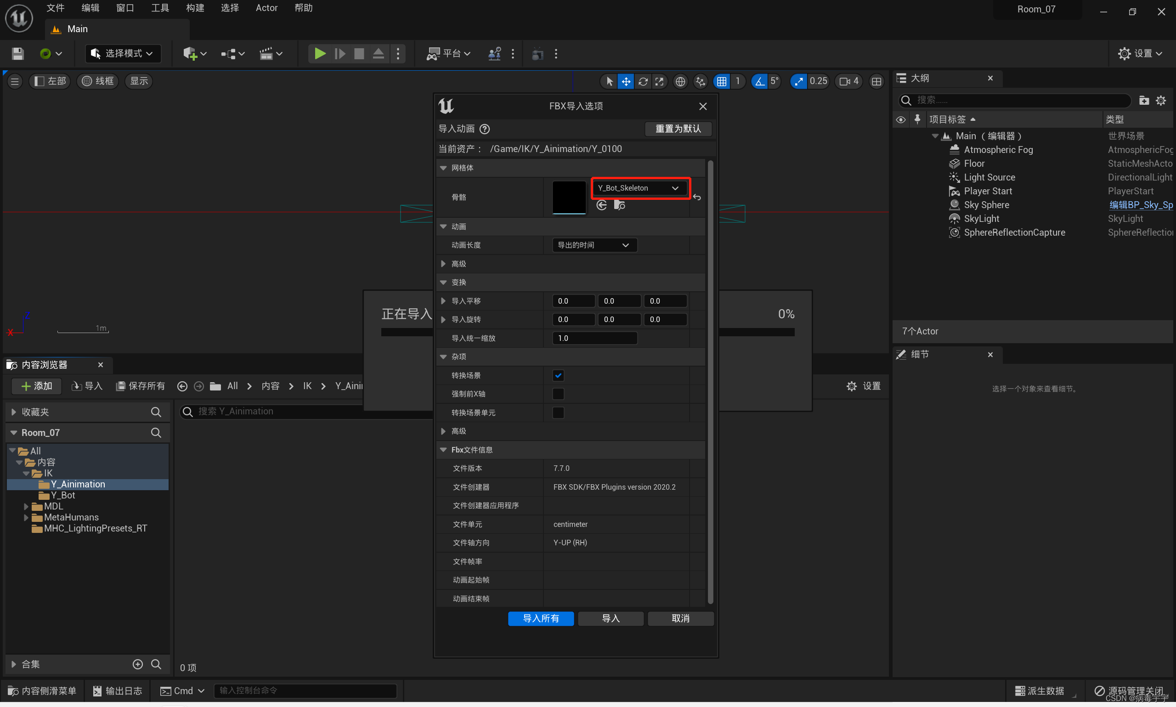This screenshot has height=707, width=1176.
Task: Click the reset skeleton to default arrow
Action: [697, 197]
